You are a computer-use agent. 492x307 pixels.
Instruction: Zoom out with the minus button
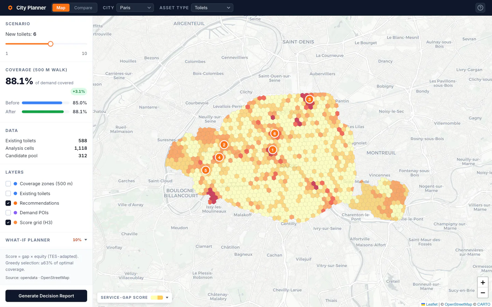coord(483,293)
